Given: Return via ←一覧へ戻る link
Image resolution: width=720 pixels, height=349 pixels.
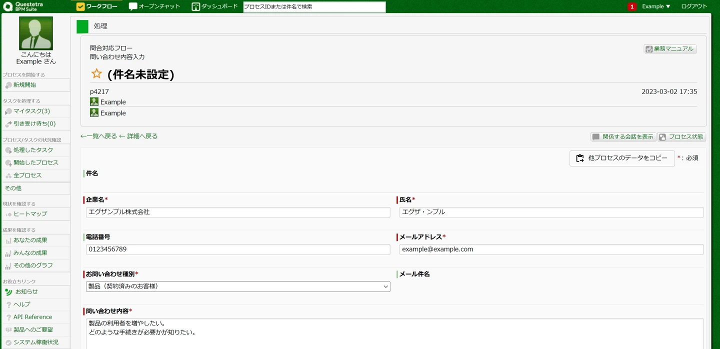Looking at the screenshot, I should 98,136.
